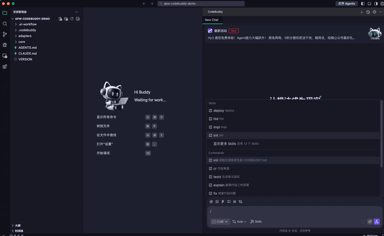Click the skills popup vertical scrollbar
The height and width of the screenshot is (236, 384).
pos(381,134)
